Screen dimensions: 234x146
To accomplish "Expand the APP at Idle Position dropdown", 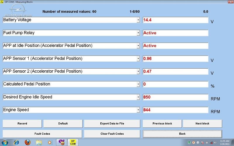I will coord(138,46).
